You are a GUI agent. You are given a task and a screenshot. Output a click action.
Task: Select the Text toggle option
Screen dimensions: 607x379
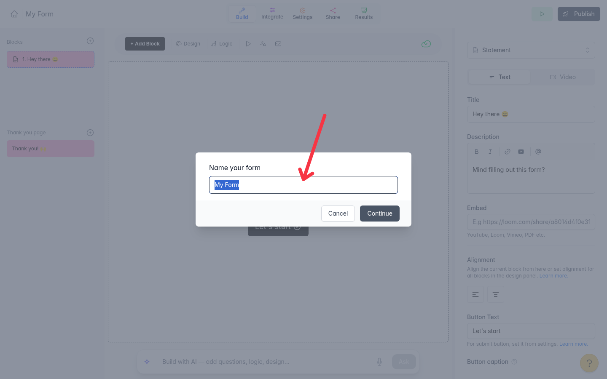500,77
